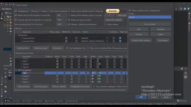Image resolution: width=191 pixels, height=107 pixels.
Task: Click the eye icon in Run toolbar
Action: pos(5,87)
